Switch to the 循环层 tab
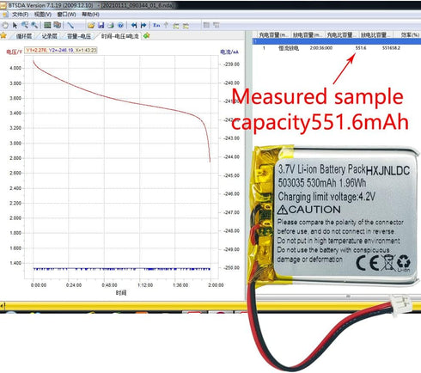The width and height of the screenshot is (421, 373). (24, 36)
